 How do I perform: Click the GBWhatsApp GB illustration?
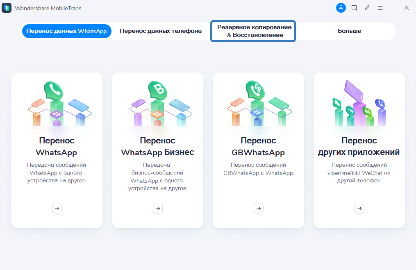[x=259, y=103]
